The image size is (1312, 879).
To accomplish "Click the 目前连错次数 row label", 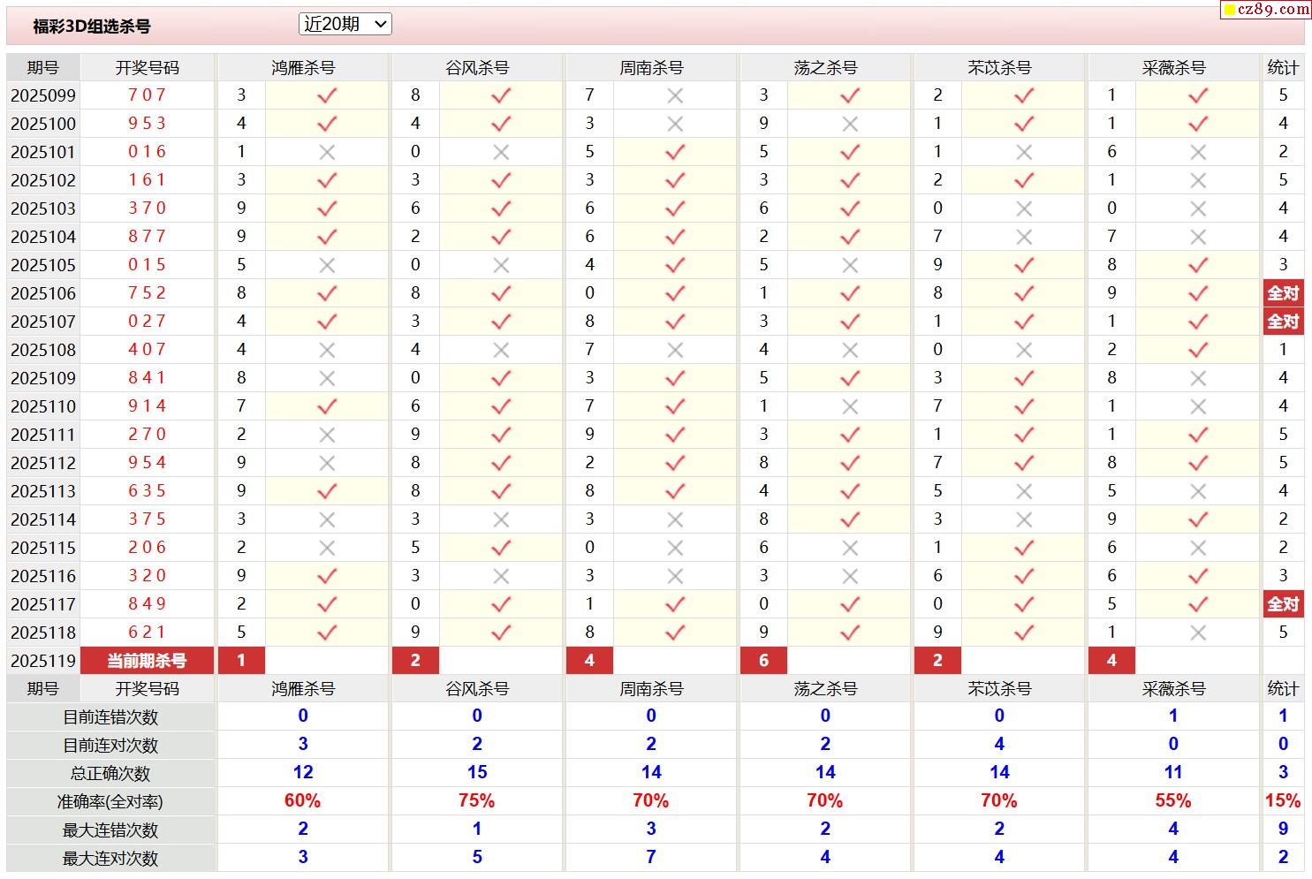I will tap(110, 717).
